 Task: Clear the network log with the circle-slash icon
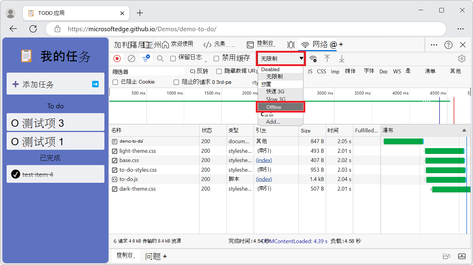pos(132,58)
